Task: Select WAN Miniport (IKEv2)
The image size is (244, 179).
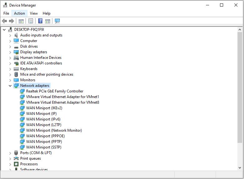Action: point(44,108)
